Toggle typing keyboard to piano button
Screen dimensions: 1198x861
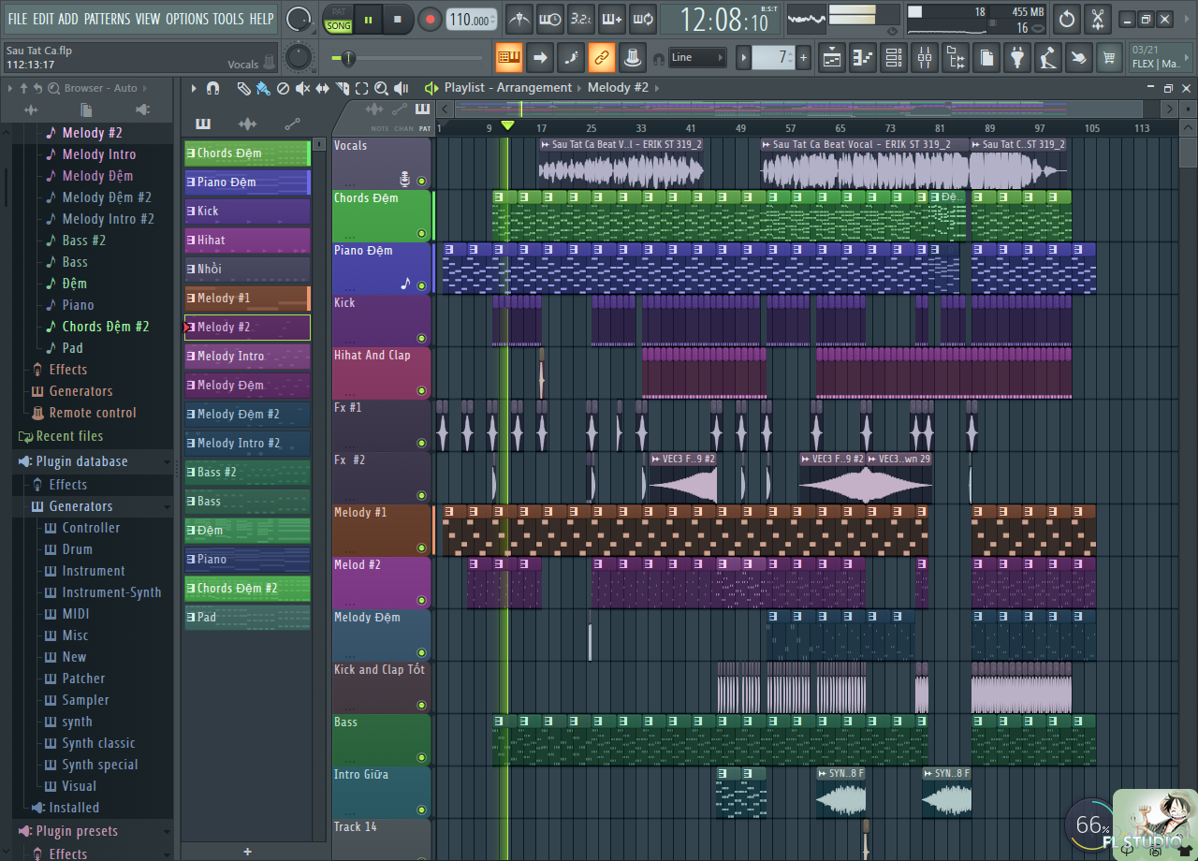(x=509, y=58)
